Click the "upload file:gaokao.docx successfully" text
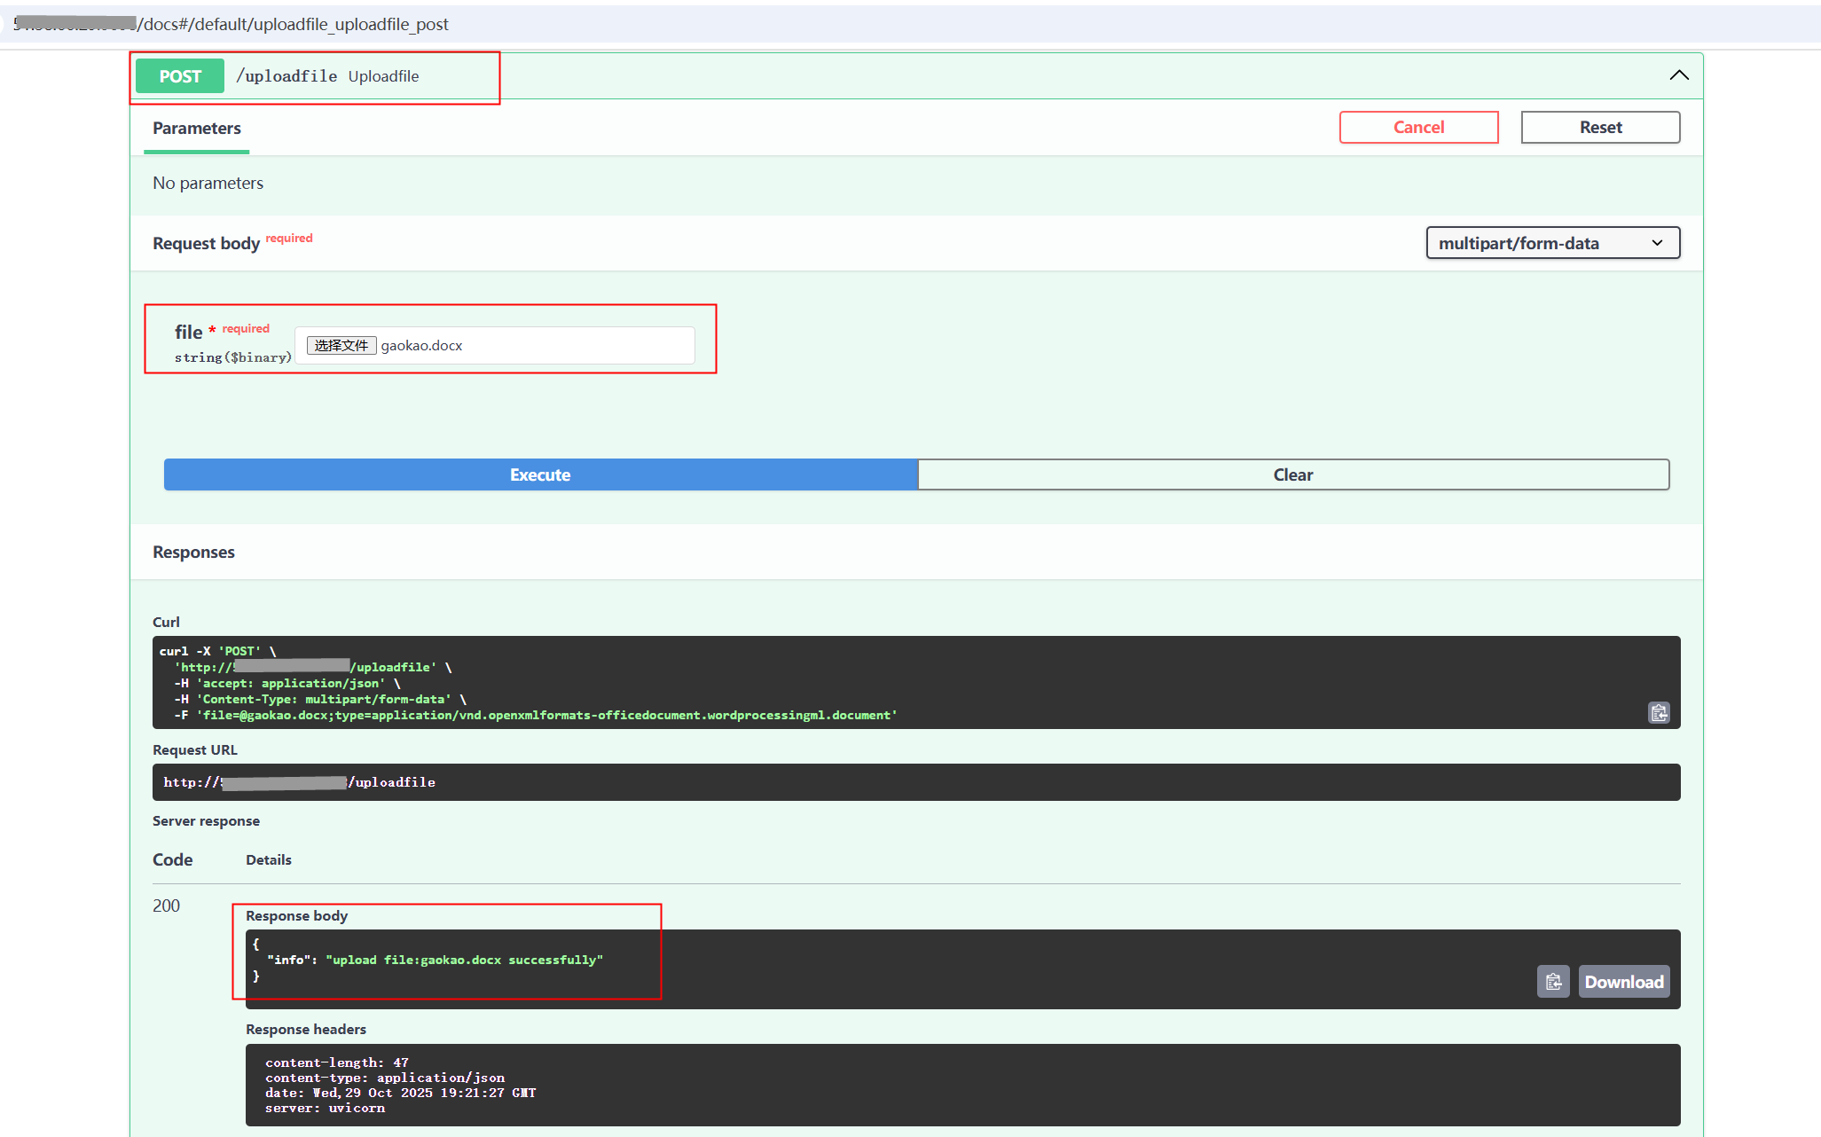This screenshot has height=1137, width=1821. pos(464,960)
